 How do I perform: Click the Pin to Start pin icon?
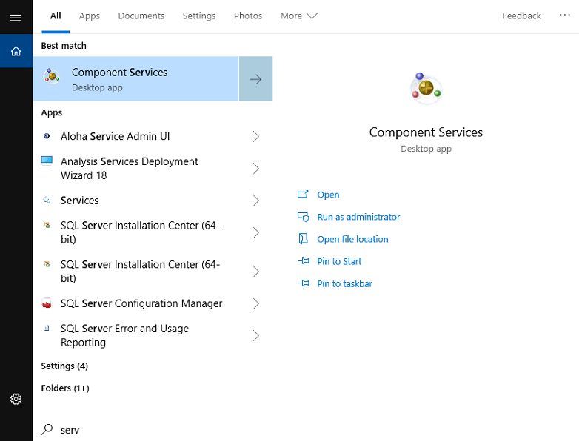click(x=303, y=261)
